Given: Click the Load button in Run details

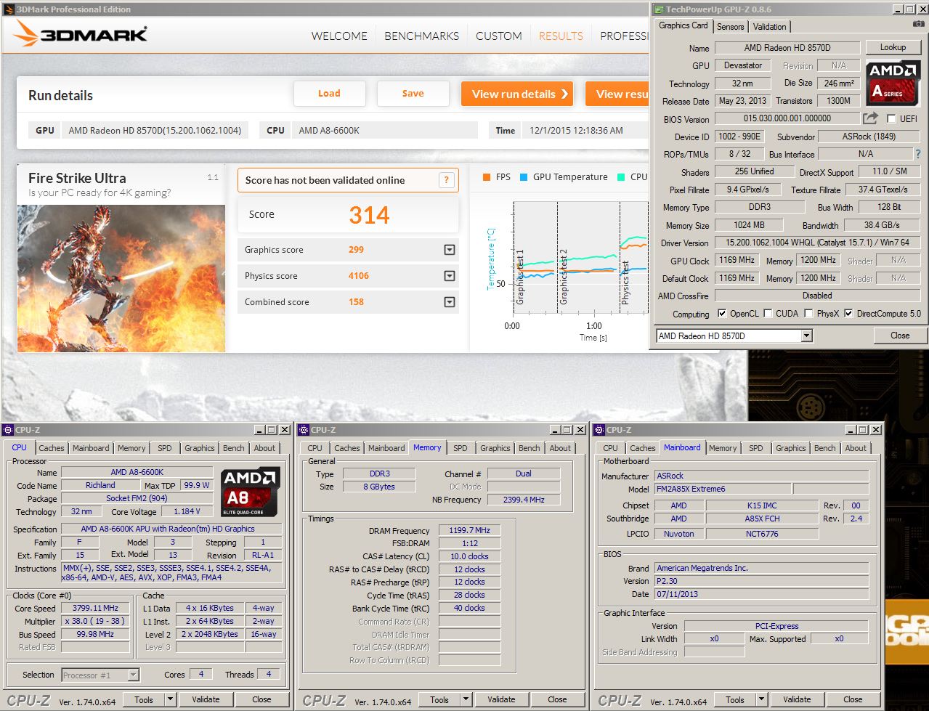Looking at the screenshot, I should coord(329,94).
